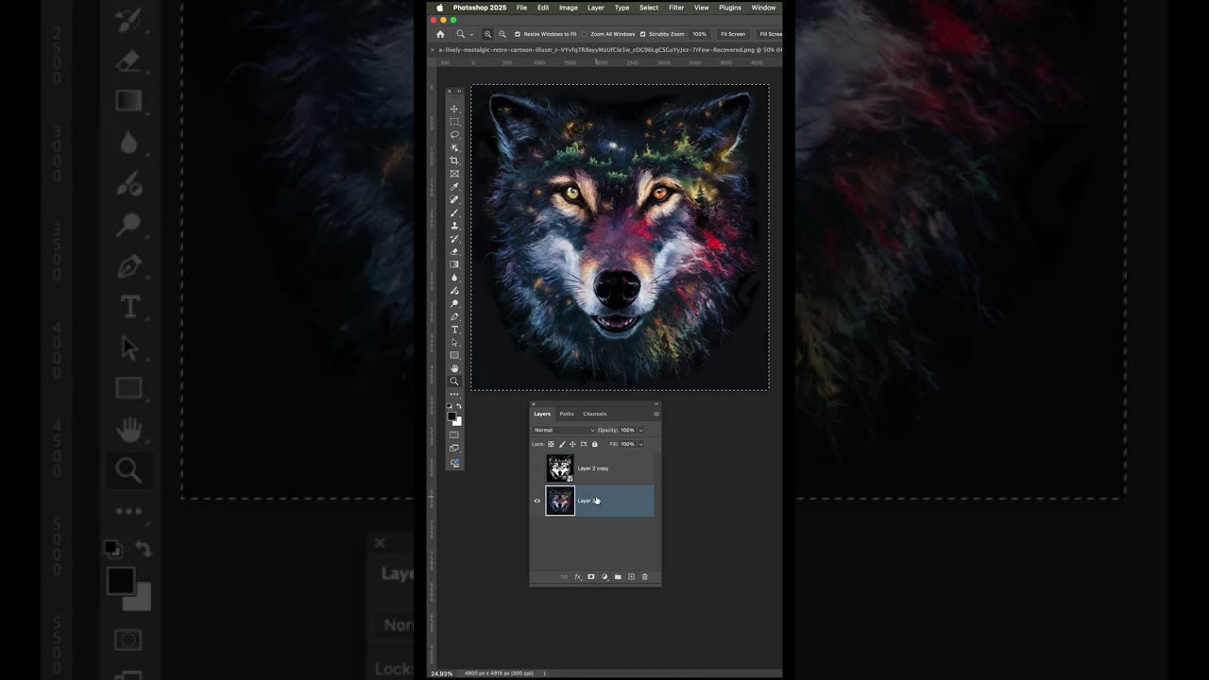Click the Fit Screen button

pyautogui.click(x=733, y=34)
